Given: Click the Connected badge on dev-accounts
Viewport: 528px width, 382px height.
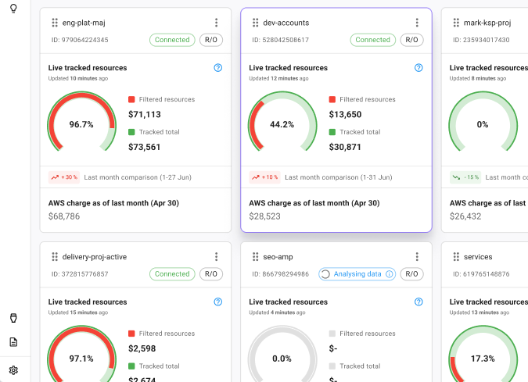Looking at the screenshot, I should pos(373,40).
